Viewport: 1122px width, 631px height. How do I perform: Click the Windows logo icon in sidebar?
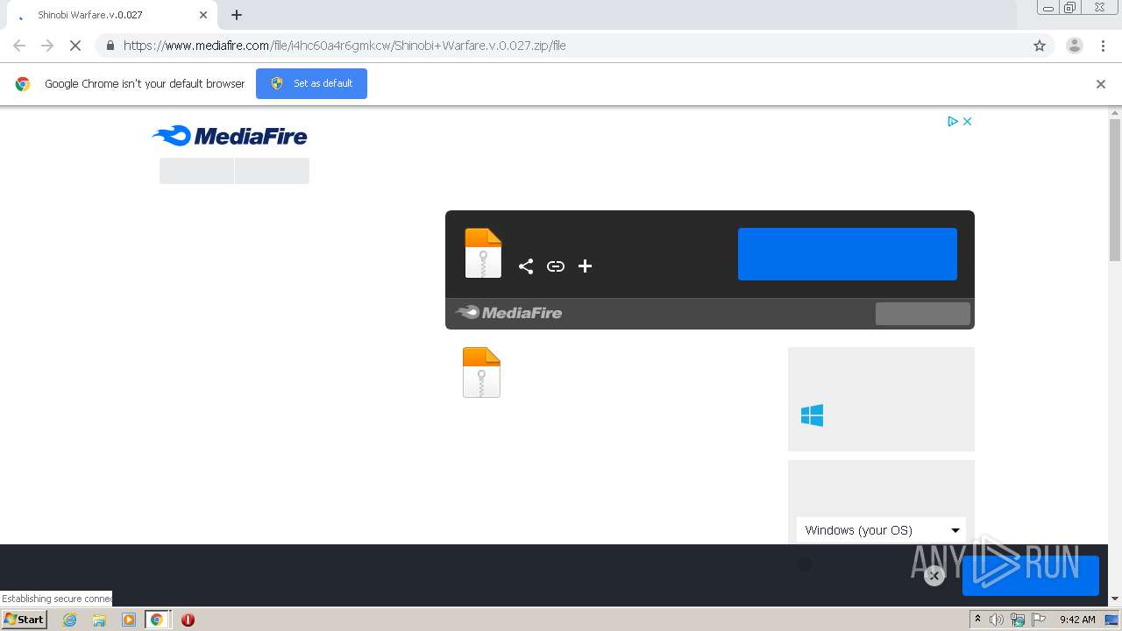coord(812,415)
